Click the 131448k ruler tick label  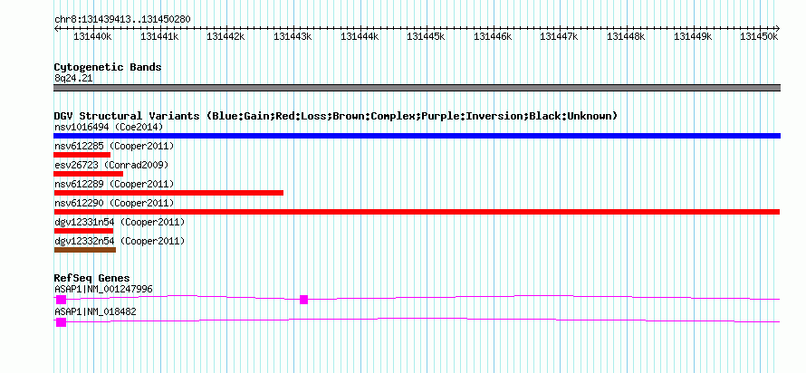[x=626, y=36]
